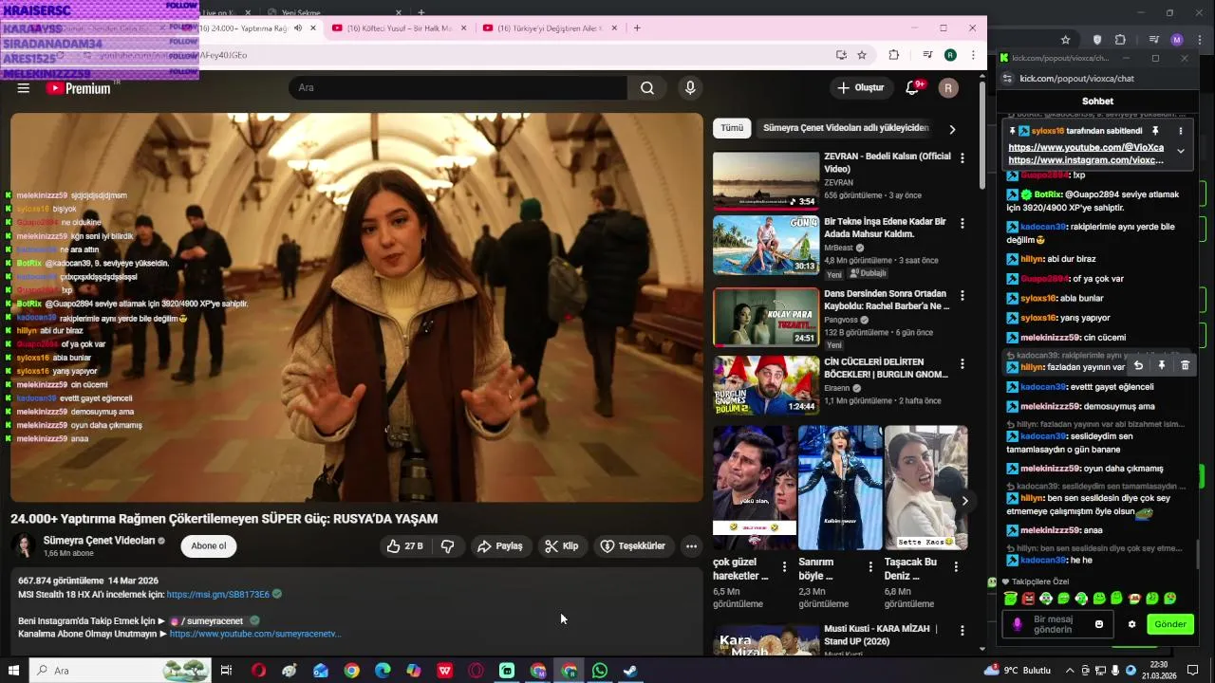The height and width of the screenshot is (683, 1215).
Task: Open Steam from the Windows taskbar
Action: point(630,671)
